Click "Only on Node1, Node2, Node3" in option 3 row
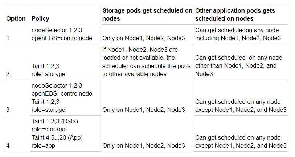 [x=144, y=110]
